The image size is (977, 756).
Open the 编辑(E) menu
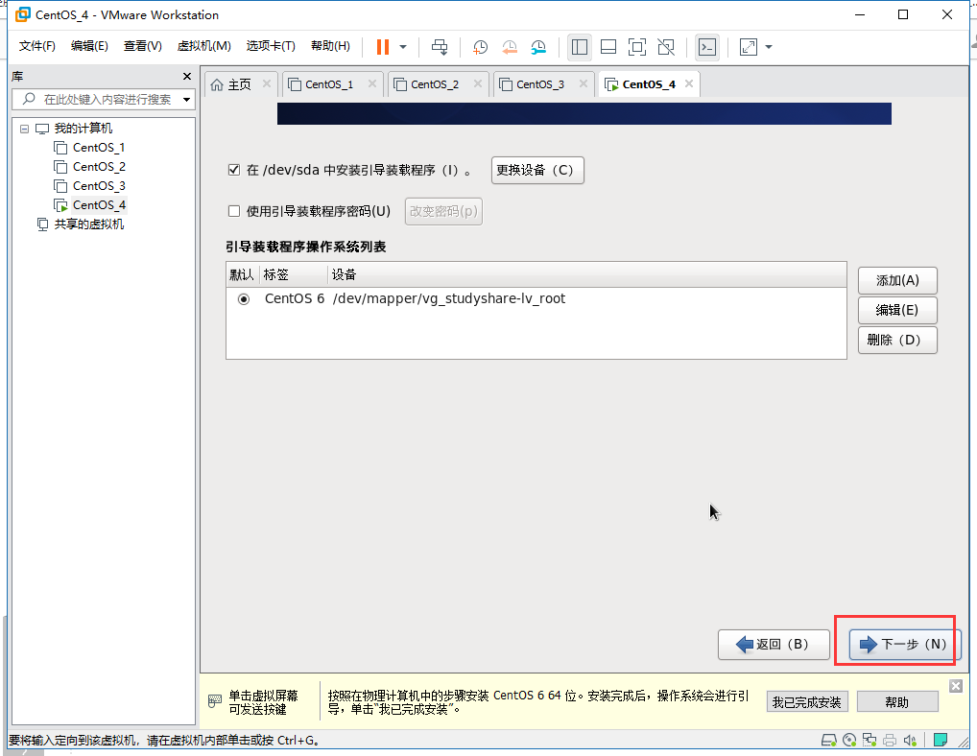coord(89,46)
